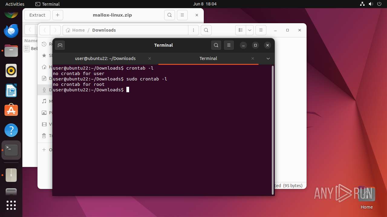Click Name column header in archive manager
This screenshot has width=387, height=217.
tap(31, 41)
